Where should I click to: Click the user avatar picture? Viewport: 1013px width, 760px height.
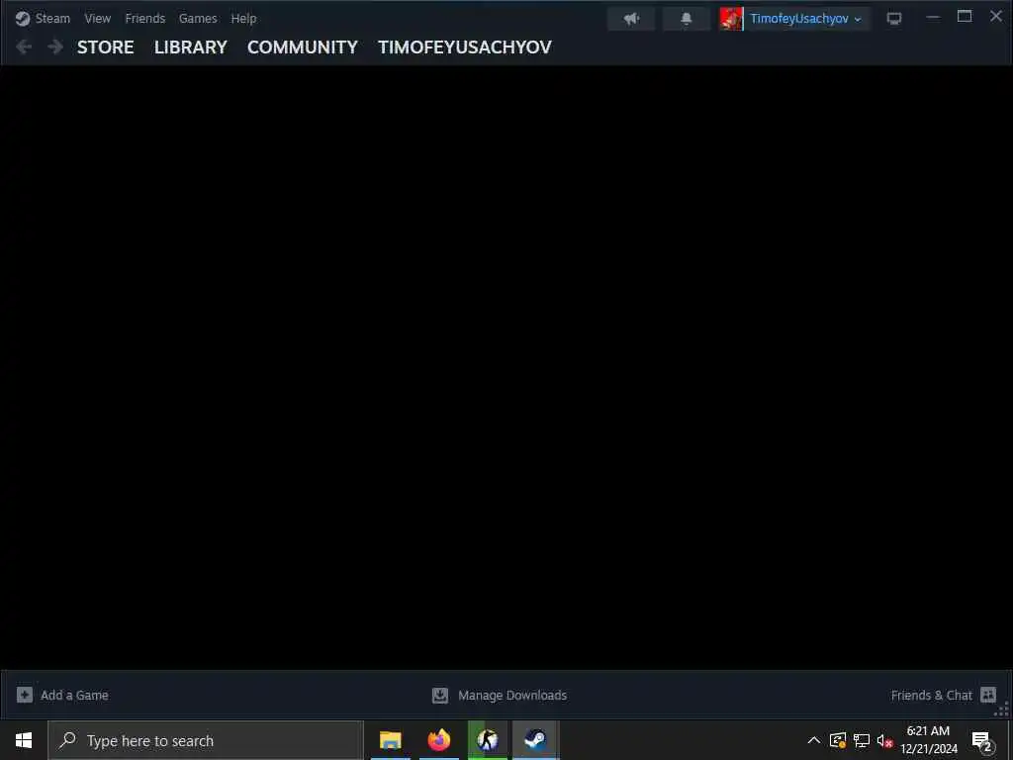point(731,19)
